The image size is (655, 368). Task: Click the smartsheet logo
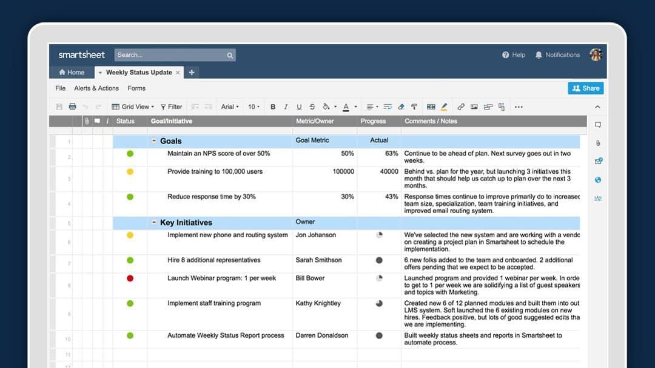(x=81, y=55)
